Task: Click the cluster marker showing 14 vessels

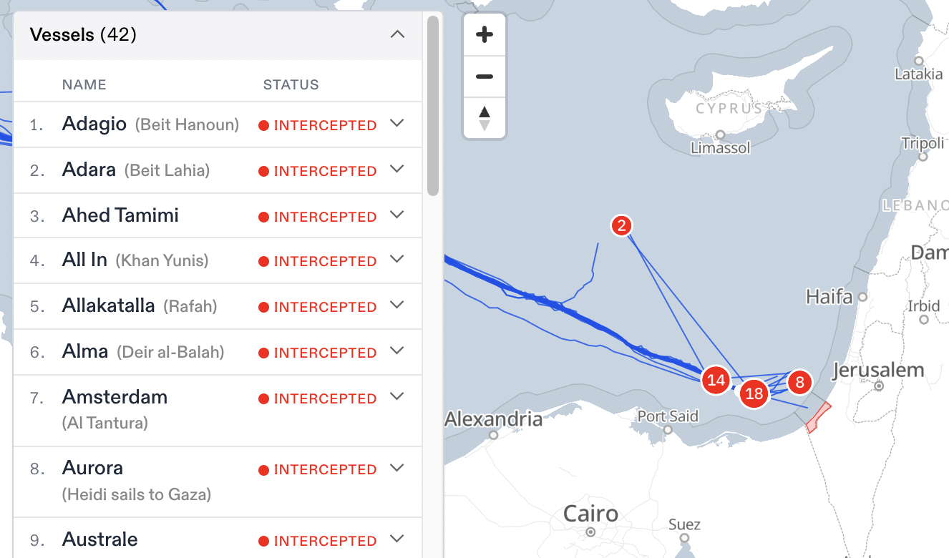Action: point(716,380)
